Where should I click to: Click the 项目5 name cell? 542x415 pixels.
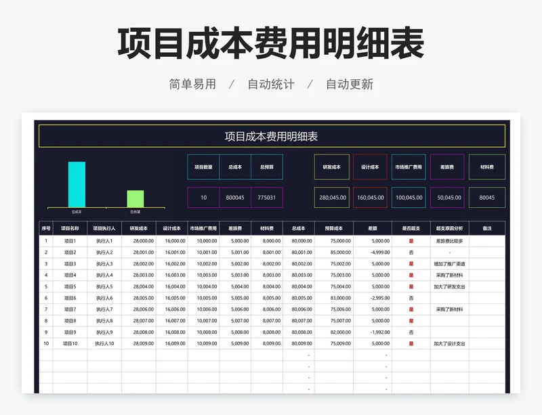[70, 286]
